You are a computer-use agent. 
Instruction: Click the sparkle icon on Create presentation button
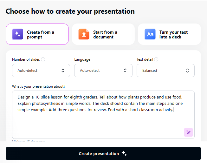point(124,153)
